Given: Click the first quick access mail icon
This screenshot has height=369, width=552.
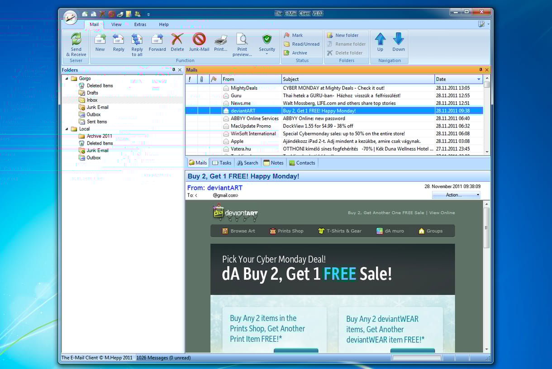Looking at the screenshot, I should (85, 14).
